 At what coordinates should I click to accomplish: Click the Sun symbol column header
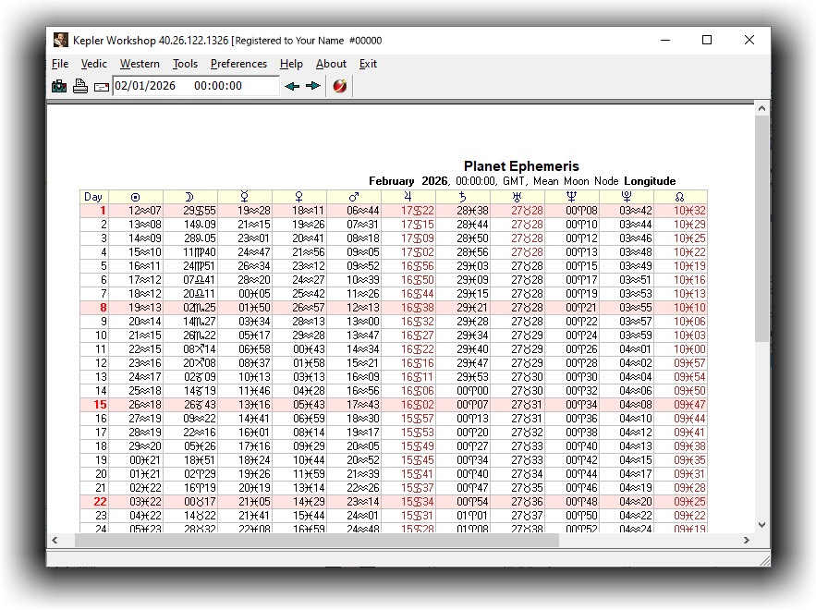(x=136, y=197)
